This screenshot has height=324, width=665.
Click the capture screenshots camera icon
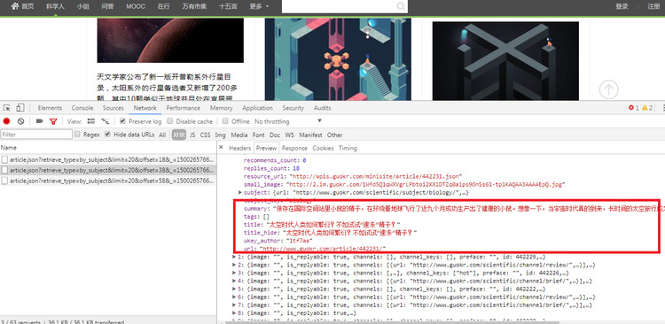click(39, 121)
